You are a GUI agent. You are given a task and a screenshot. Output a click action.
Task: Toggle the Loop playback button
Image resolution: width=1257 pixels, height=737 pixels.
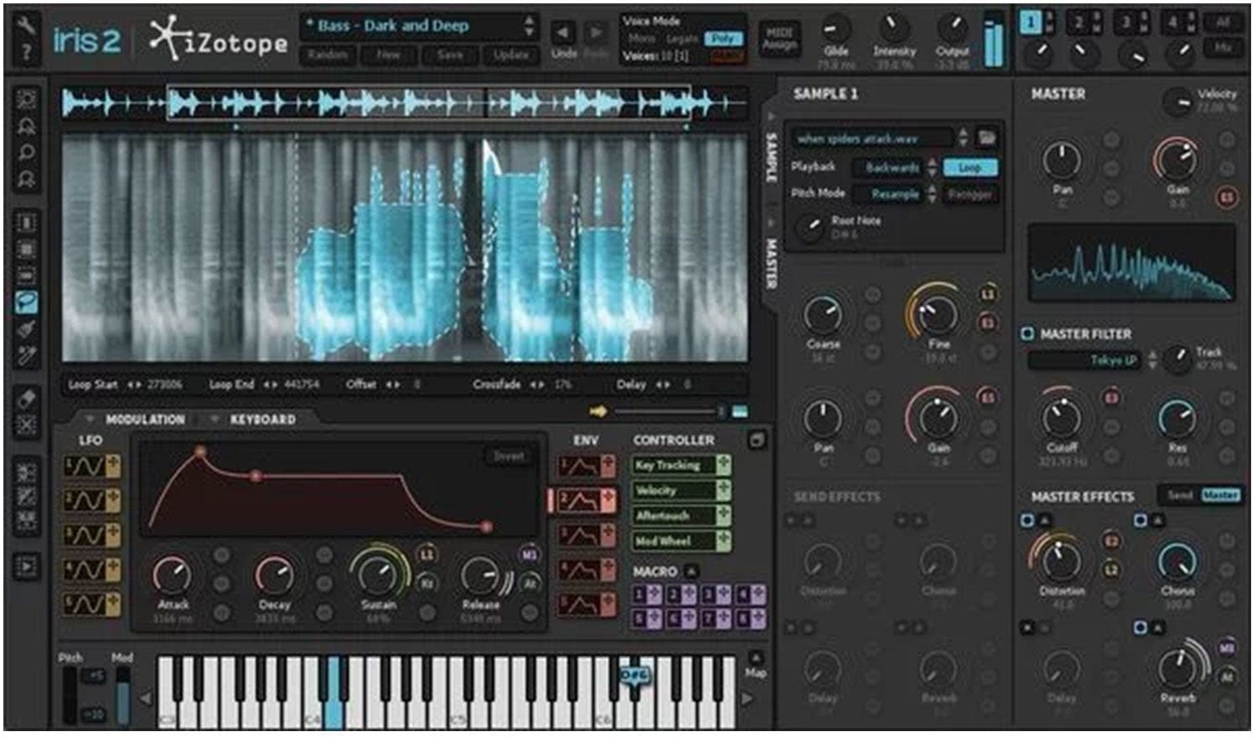970,167
